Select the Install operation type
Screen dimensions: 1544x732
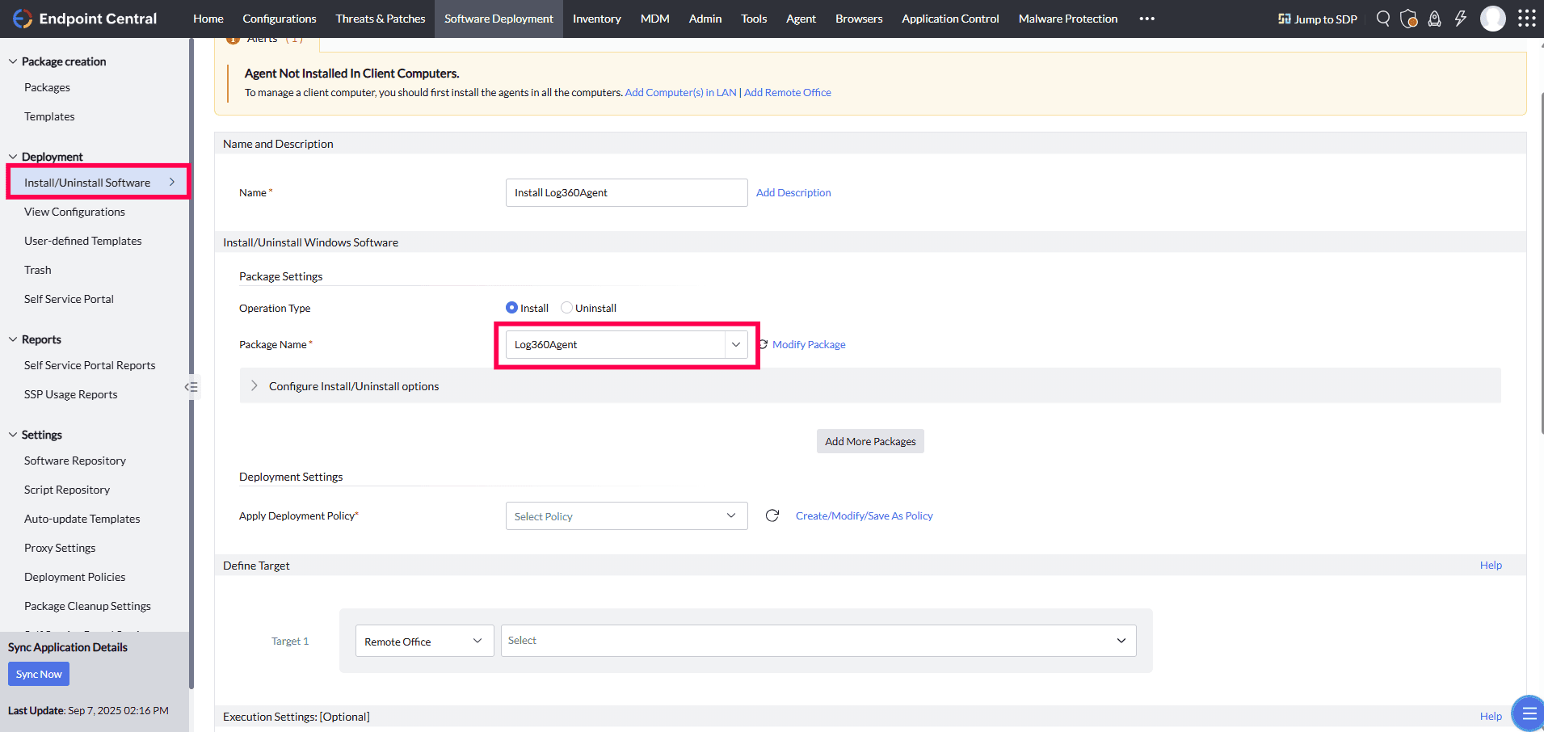tap(511, 308)
